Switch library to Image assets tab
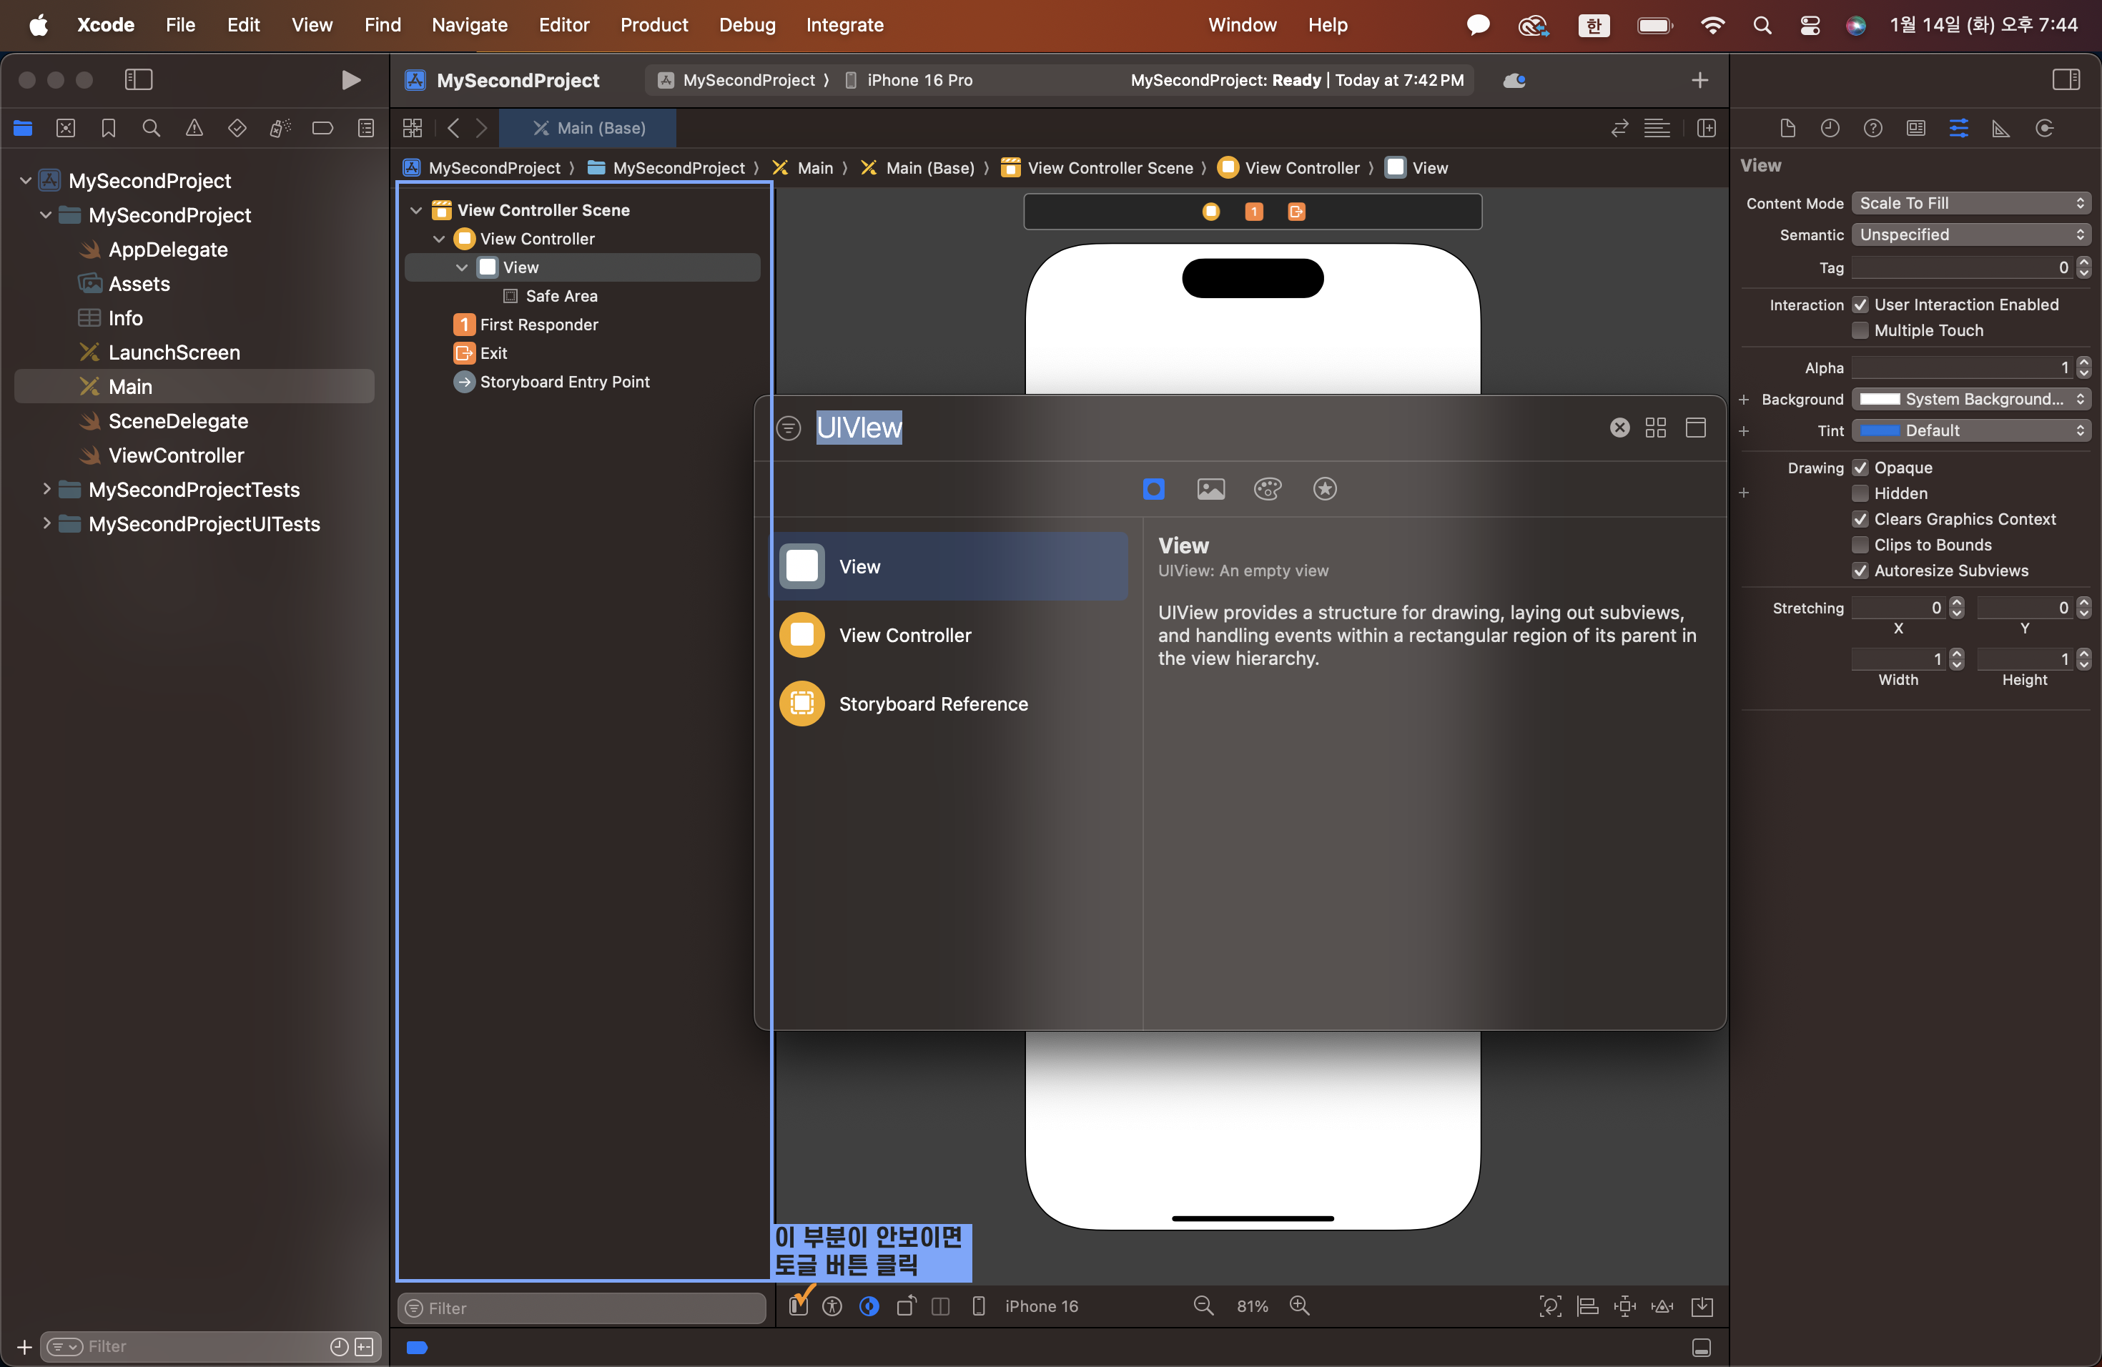Image resolution: width=2102 pixels, height=1367 pixels. [1210, 488]
